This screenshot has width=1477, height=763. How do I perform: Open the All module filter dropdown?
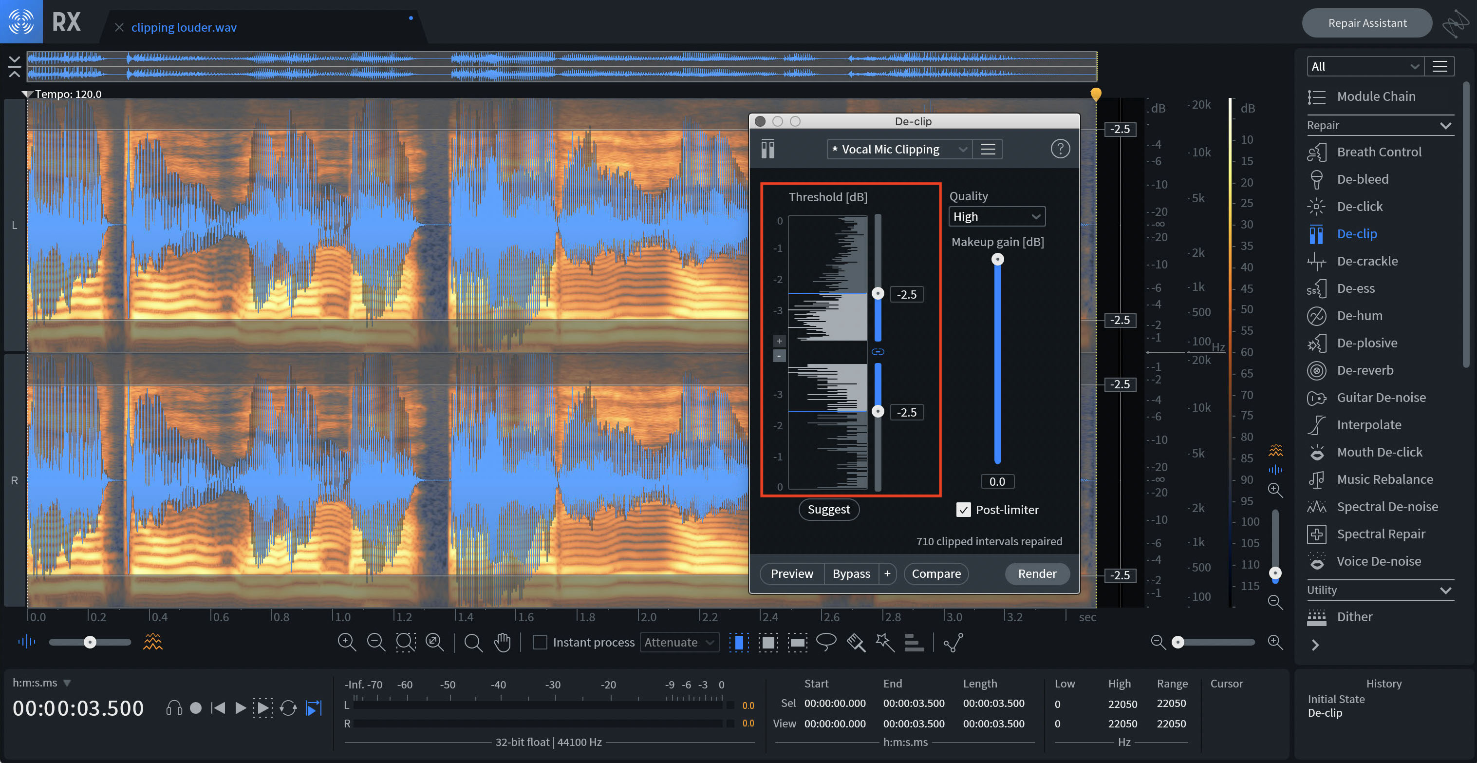1364,67
